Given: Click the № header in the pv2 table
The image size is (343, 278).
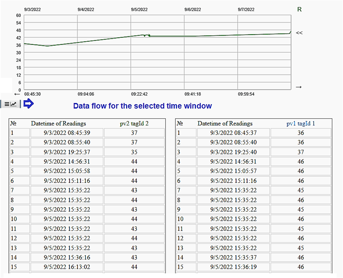Looking at the screenshot, I should coord(13,124).
